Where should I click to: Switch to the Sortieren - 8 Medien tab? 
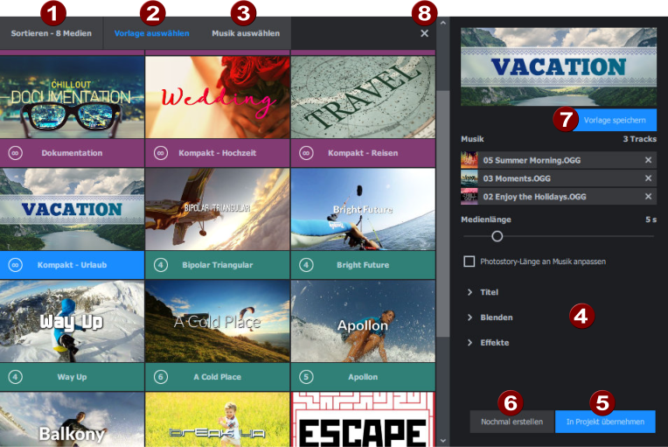click(51, 33)
